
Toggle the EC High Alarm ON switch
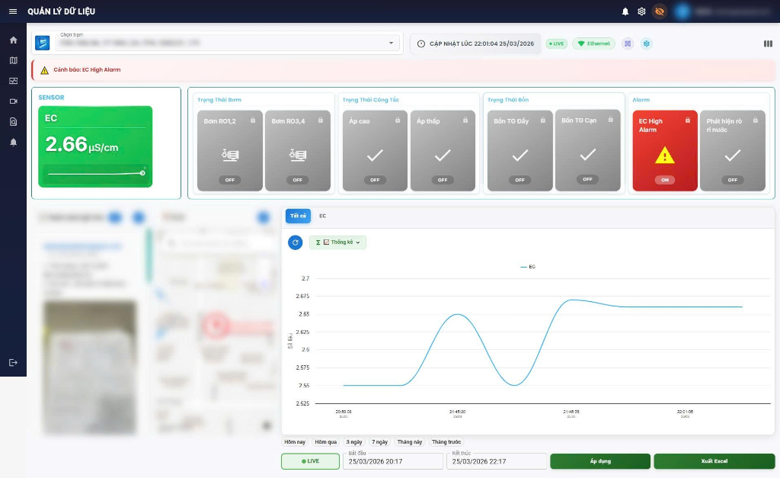click(664, 180)
